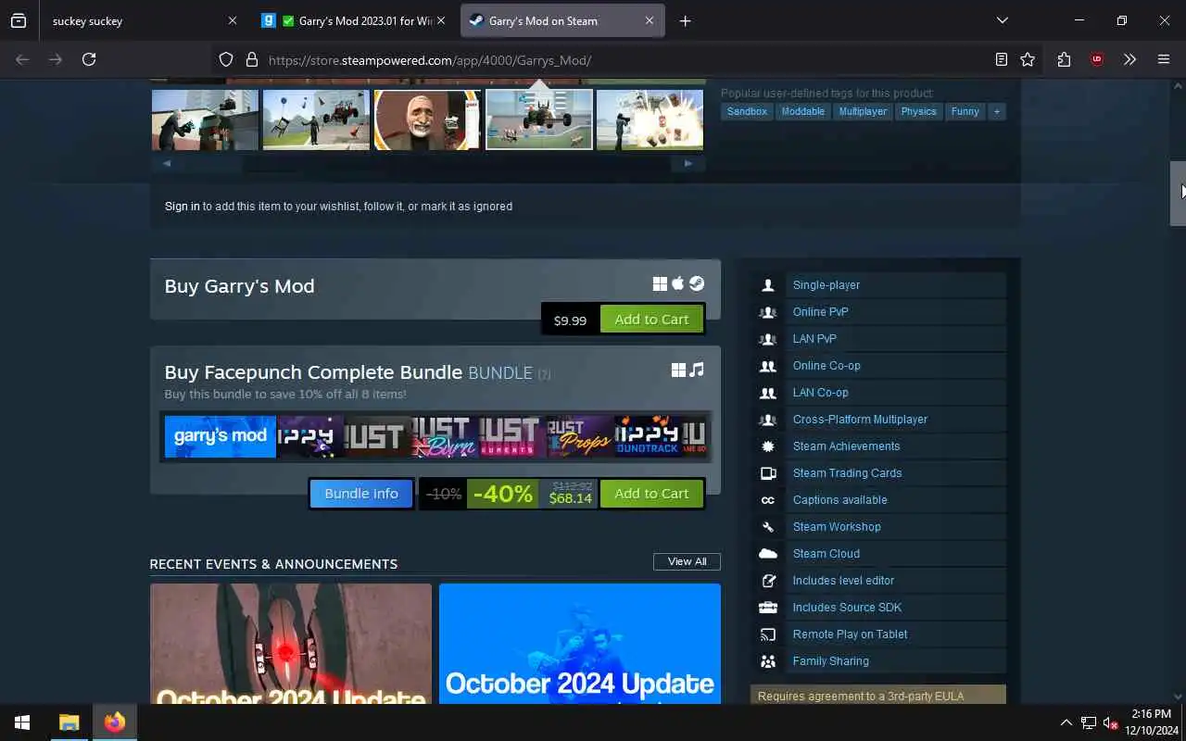Add Facepunch Complete Bundle to cart
The height and width of the screenshot is (741, 1186).
pyautogui.click(x=651, y=494)
